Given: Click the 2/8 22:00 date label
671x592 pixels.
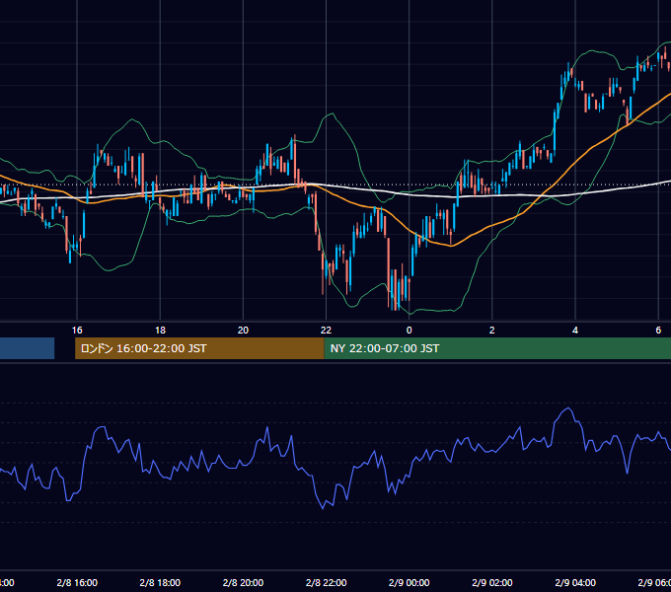Looking at the screenshot, I should coord(326,582).
